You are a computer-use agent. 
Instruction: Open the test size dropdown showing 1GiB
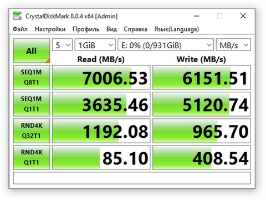[x=95, y=45]
